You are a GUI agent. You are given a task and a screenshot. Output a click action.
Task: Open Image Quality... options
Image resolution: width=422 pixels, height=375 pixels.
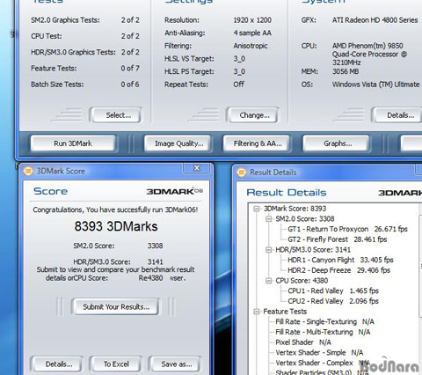178,143
